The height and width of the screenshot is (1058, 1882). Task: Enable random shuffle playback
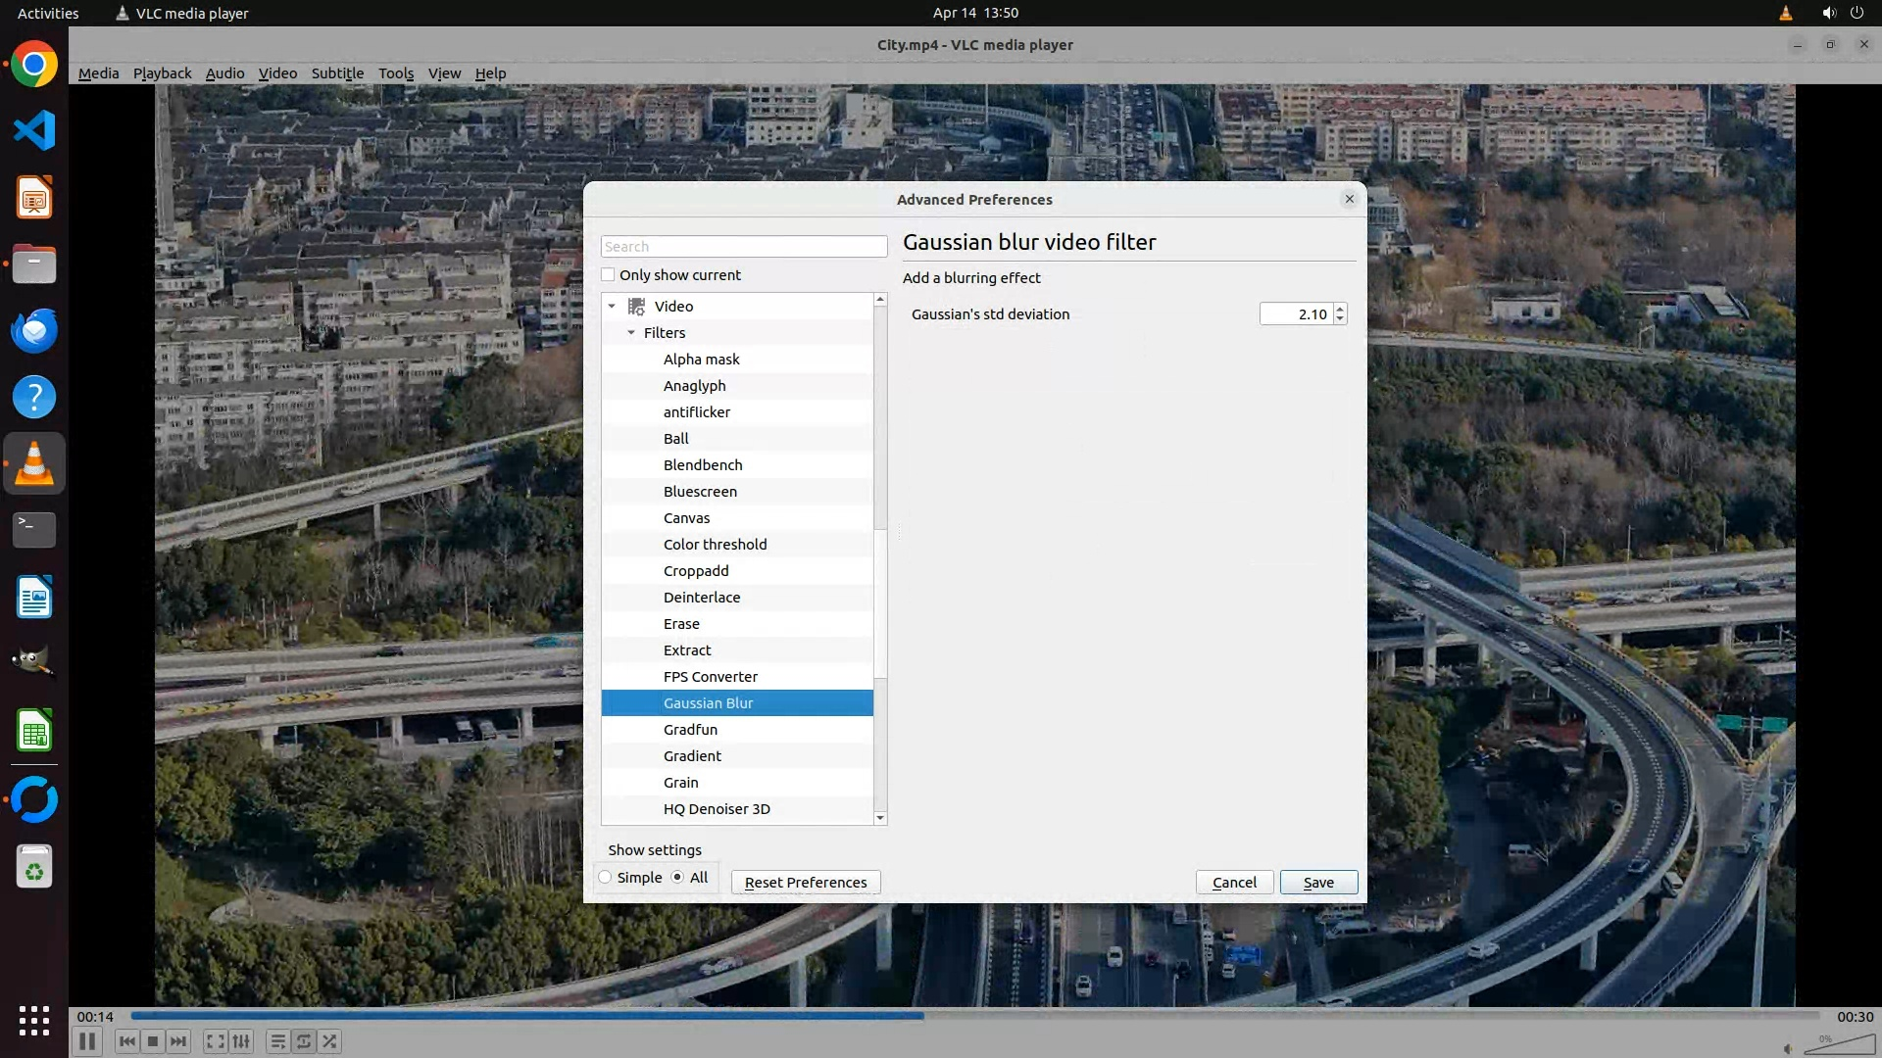(x=330, y=1041)
